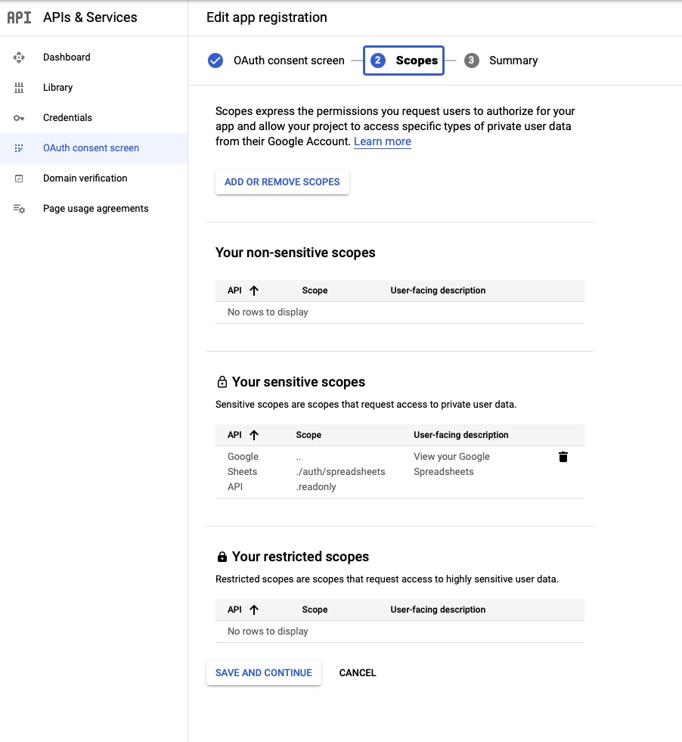
Task: Click the sensitive scopes Scope column header
Action: click(308, 435)
